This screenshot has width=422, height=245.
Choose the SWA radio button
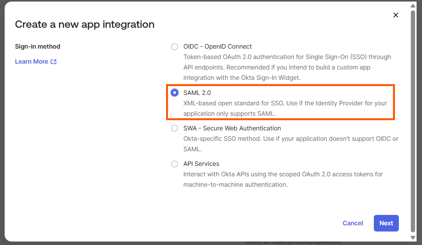175,128
